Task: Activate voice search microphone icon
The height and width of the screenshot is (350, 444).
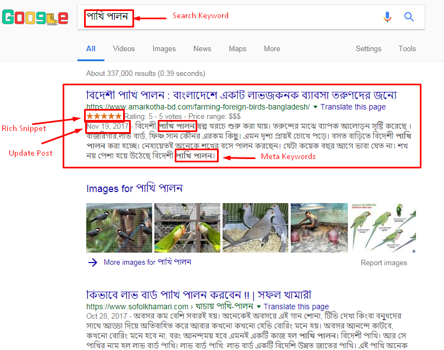Action: pos(387,17)
